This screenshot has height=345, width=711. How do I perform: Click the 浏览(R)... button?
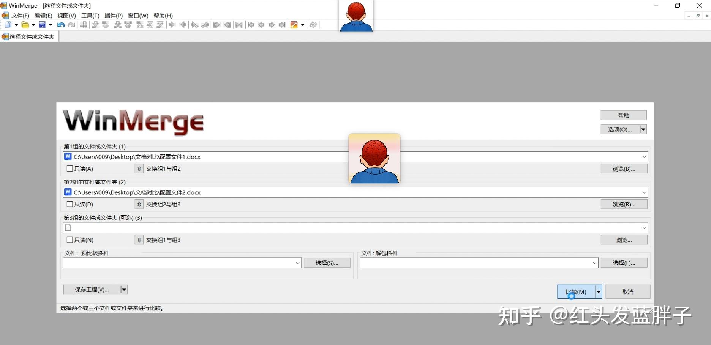tap(624, 204)
